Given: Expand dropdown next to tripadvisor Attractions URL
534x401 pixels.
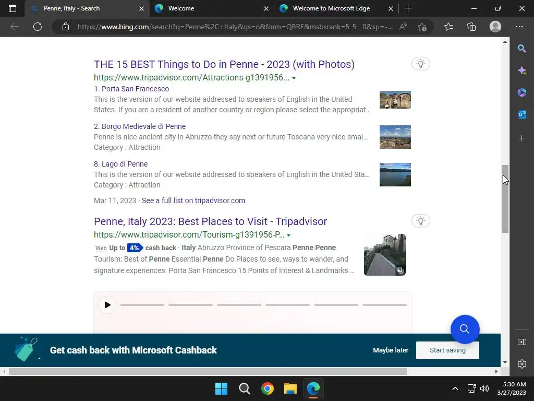Looking at the screenshot, I should pos(294,78).
